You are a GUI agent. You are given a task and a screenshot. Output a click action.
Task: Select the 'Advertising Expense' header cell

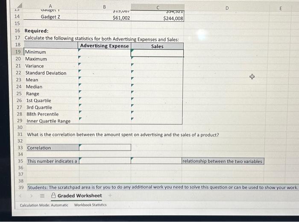(x=105, y=46)
